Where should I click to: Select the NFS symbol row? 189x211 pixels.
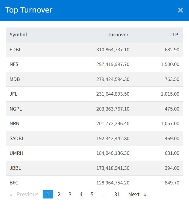14,64
